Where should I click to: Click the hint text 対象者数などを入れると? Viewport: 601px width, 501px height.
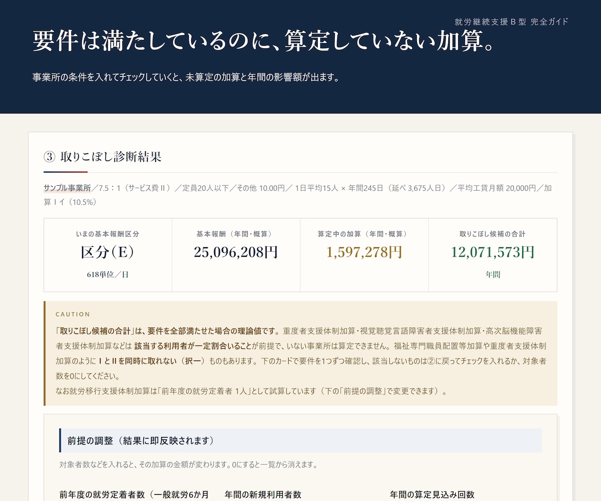(x=189, y=465)
